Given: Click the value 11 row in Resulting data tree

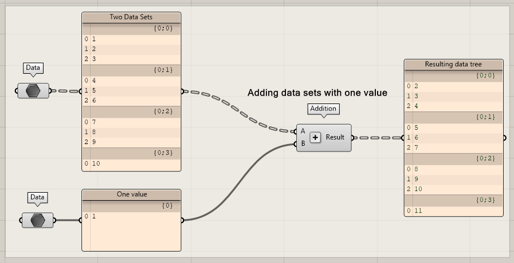Looking at the screenshot, I should pos(453,211).
